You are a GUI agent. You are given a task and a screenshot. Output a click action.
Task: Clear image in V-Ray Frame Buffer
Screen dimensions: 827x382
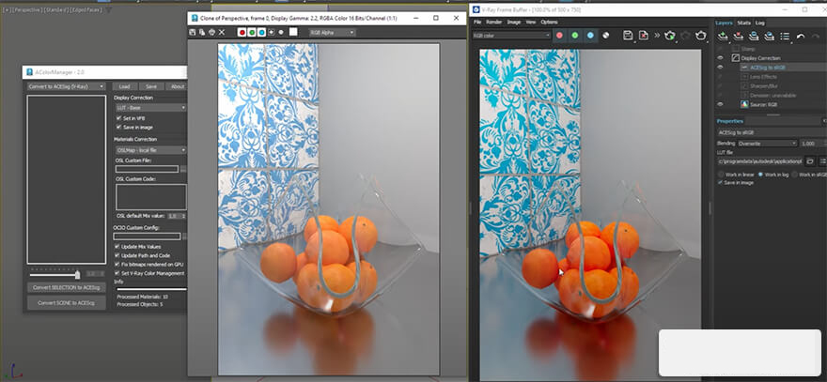[643, 36]
